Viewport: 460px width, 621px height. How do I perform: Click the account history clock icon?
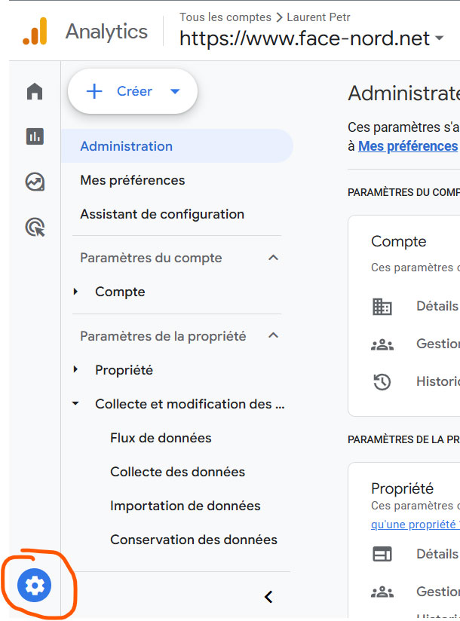click(x=382, y=382)
